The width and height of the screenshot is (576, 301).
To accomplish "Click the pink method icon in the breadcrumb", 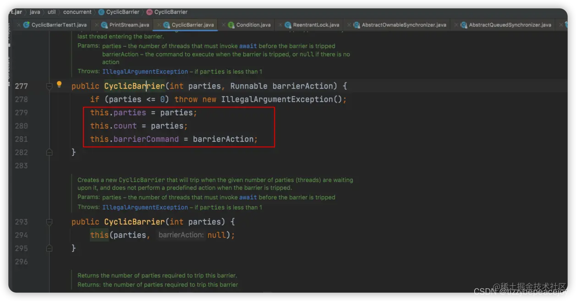I will click(x=149, y=12).
